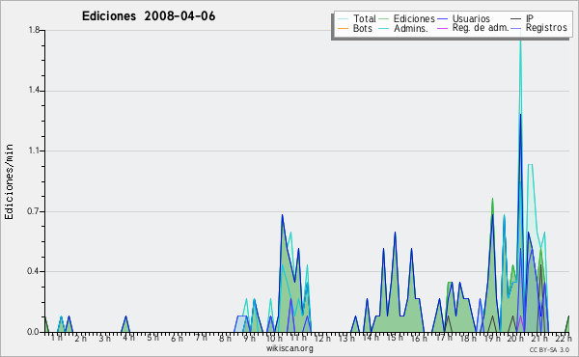Screen dimensions: 579x357
Task: Click the Ediciones/min vertical axis label
Action: (x=9, y=182)
